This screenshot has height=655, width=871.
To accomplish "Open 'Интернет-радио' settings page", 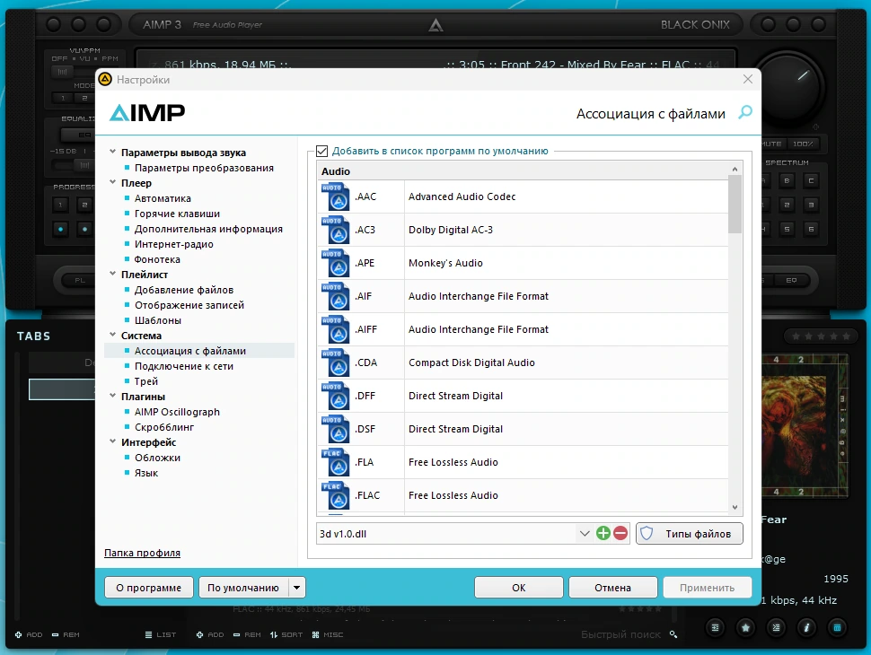I will 173,244.
